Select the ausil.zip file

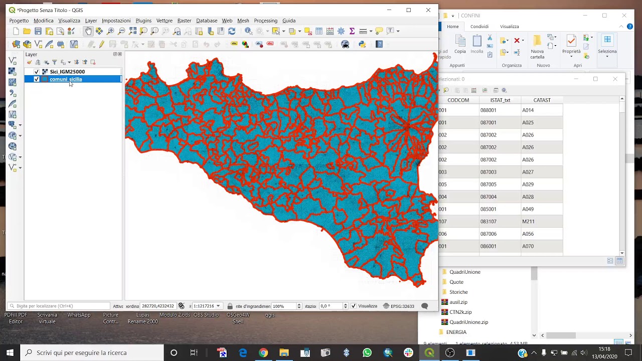point(458,302)
